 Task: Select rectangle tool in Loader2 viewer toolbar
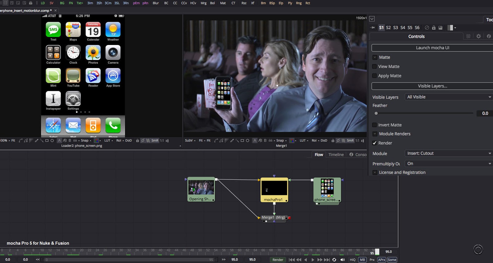[x=47, y=140]
